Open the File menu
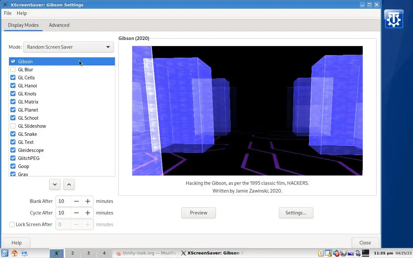 (8, 13)
